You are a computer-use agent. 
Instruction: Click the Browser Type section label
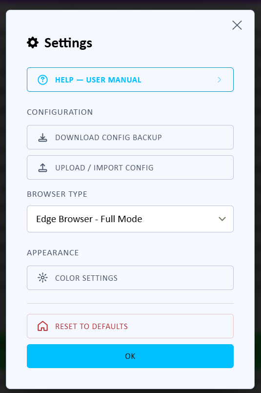pyautogui.click(x=57, y=194)
